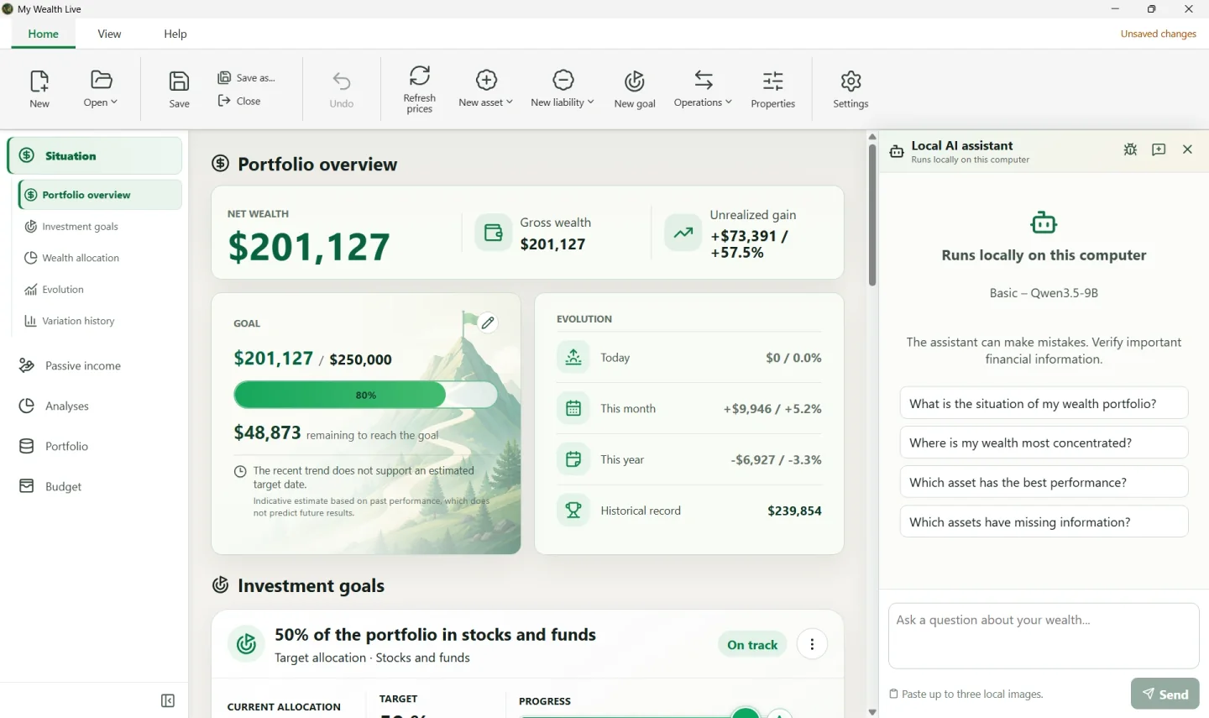The height and width of the screenshot is (718, 1209).
Task: Click the $48,873 remaining amount
Action: tap(267, 432)
